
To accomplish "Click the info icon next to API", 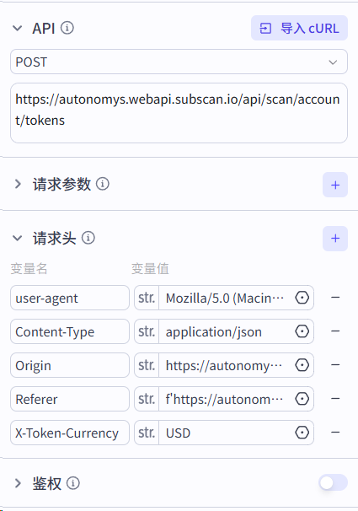I will 67,28.
